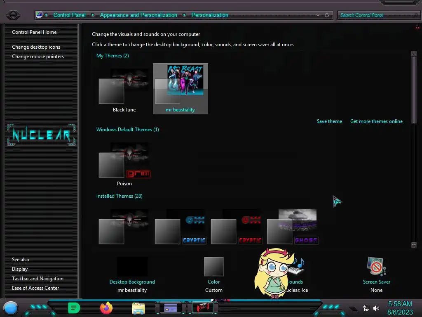The height and width of the screenshot is (317, 422).
Task: Apply the red Cryptic installed theme
Action: coord(236,227)
